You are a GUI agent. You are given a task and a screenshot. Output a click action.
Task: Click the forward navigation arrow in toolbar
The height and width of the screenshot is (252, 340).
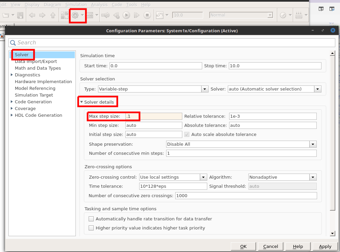tap(42, 15)
